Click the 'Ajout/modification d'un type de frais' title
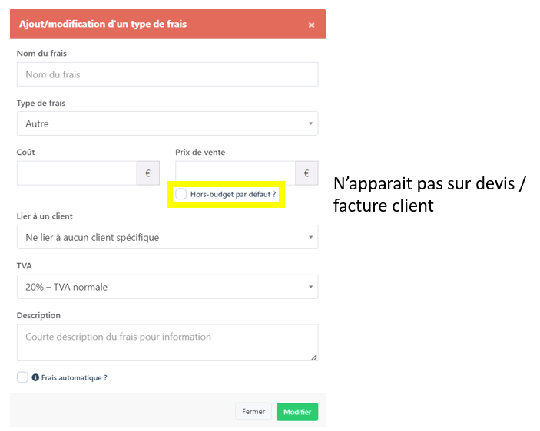The image size is (540, 431). point(102,24)
